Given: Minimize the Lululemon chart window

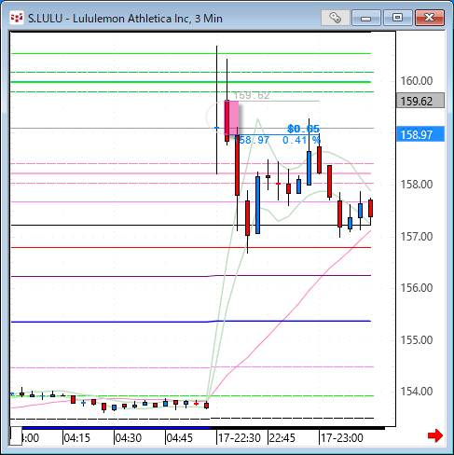Looking at the screenshot, I should pyautogui.click(x=366, y=18).
